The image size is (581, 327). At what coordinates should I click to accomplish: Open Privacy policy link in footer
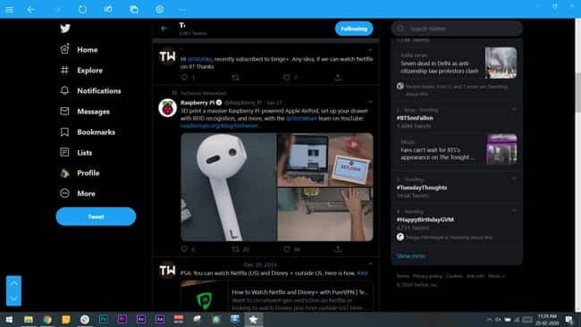click(427, 276)
